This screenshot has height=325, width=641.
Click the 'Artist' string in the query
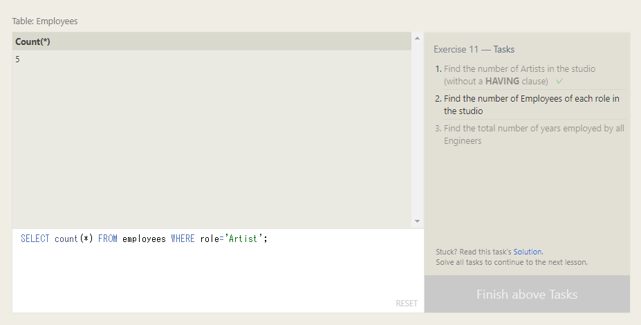[243, 239]
